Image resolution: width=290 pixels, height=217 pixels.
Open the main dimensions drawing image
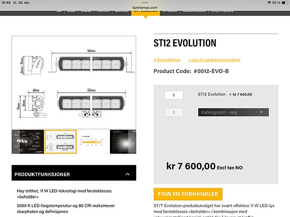point(74,83)
